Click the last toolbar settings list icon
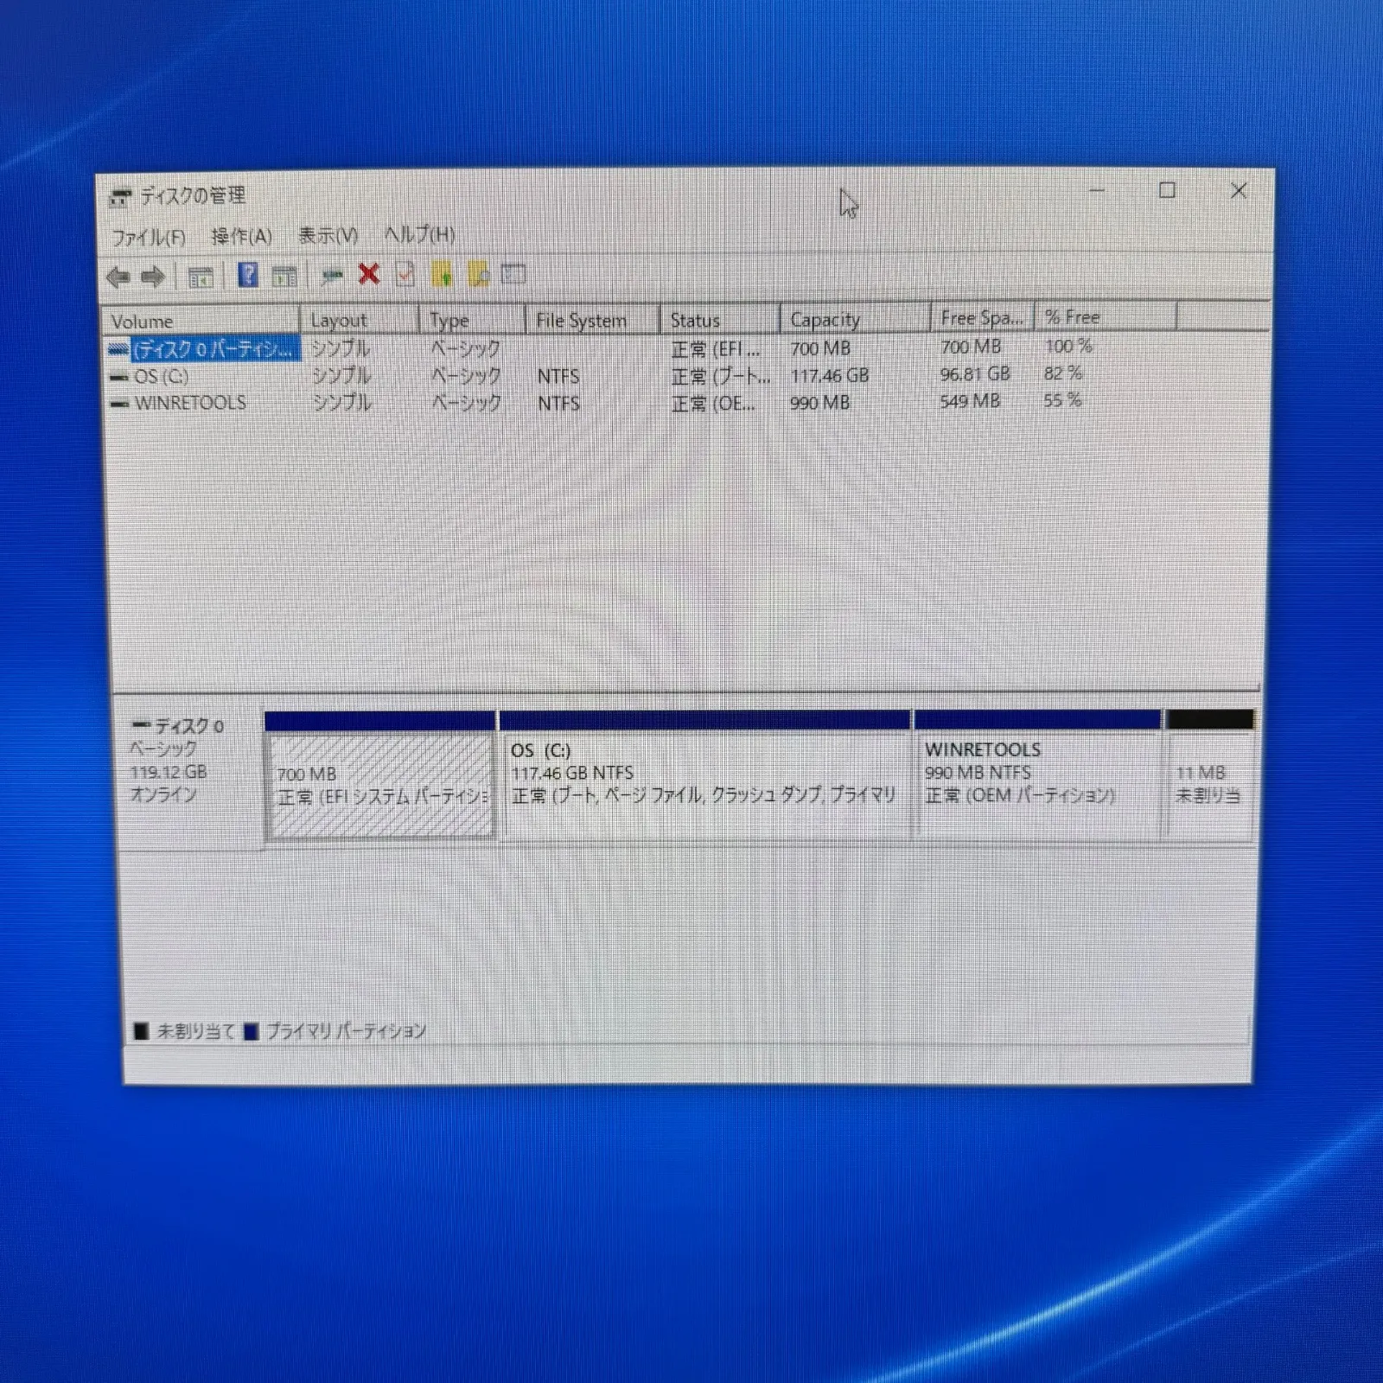The image size is (1383, 1383). (x=513, y=275)
